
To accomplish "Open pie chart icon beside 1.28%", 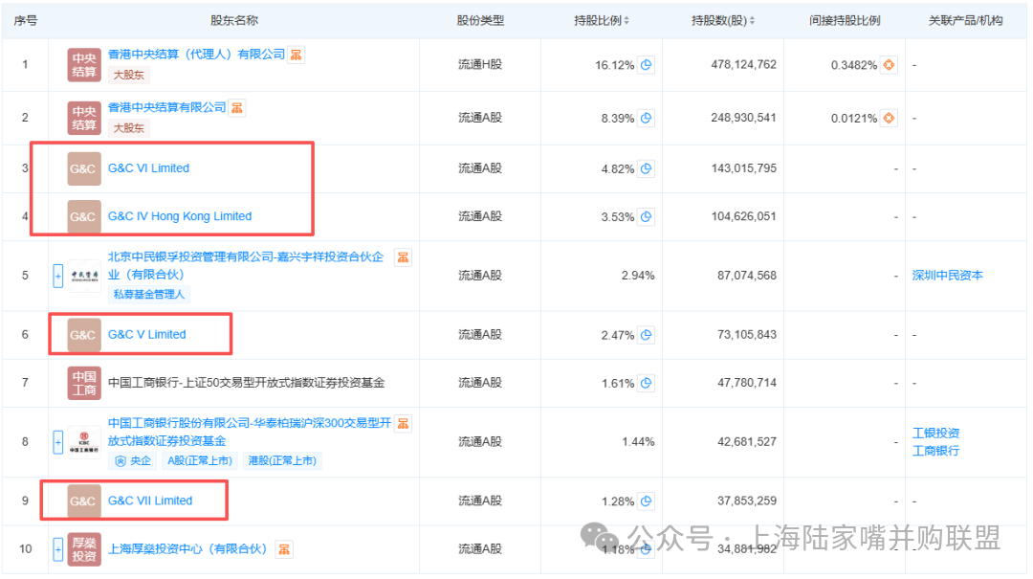I will 647,501.
